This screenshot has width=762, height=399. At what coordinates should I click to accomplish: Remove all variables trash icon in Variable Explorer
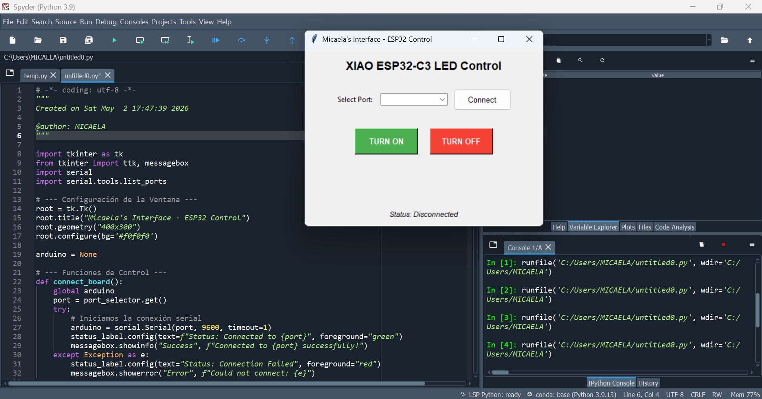point(559,60)
